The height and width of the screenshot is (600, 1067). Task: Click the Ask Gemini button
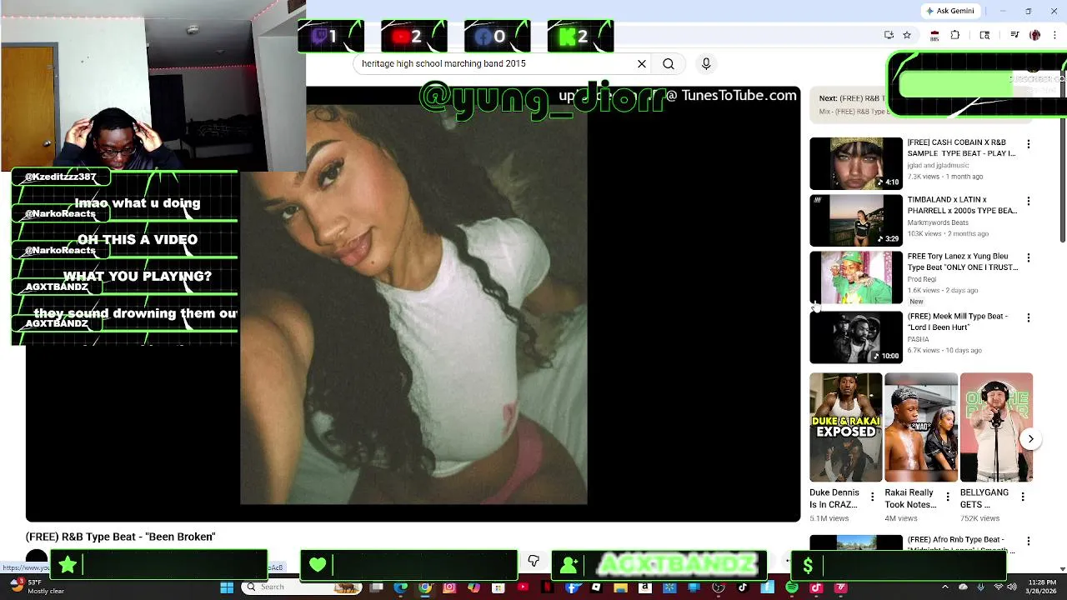(x=950, y=11)
